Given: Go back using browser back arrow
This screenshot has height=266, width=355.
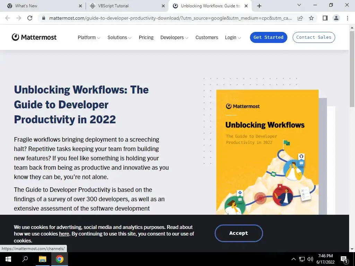Looking at the screenshot, I should pyautogui.click(x=8, y=18).
